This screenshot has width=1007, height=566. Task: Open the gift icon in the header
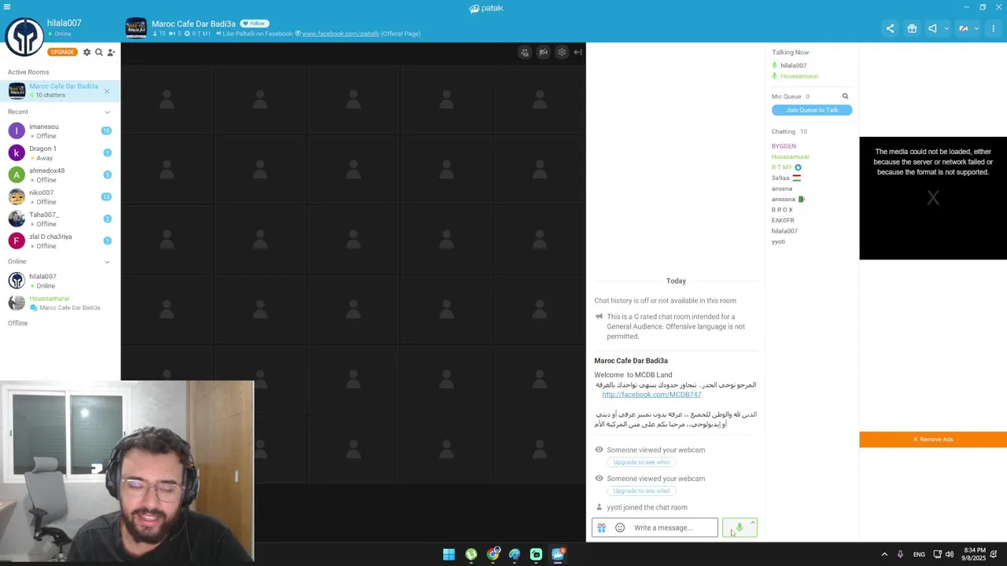click(x=912, y=28)
